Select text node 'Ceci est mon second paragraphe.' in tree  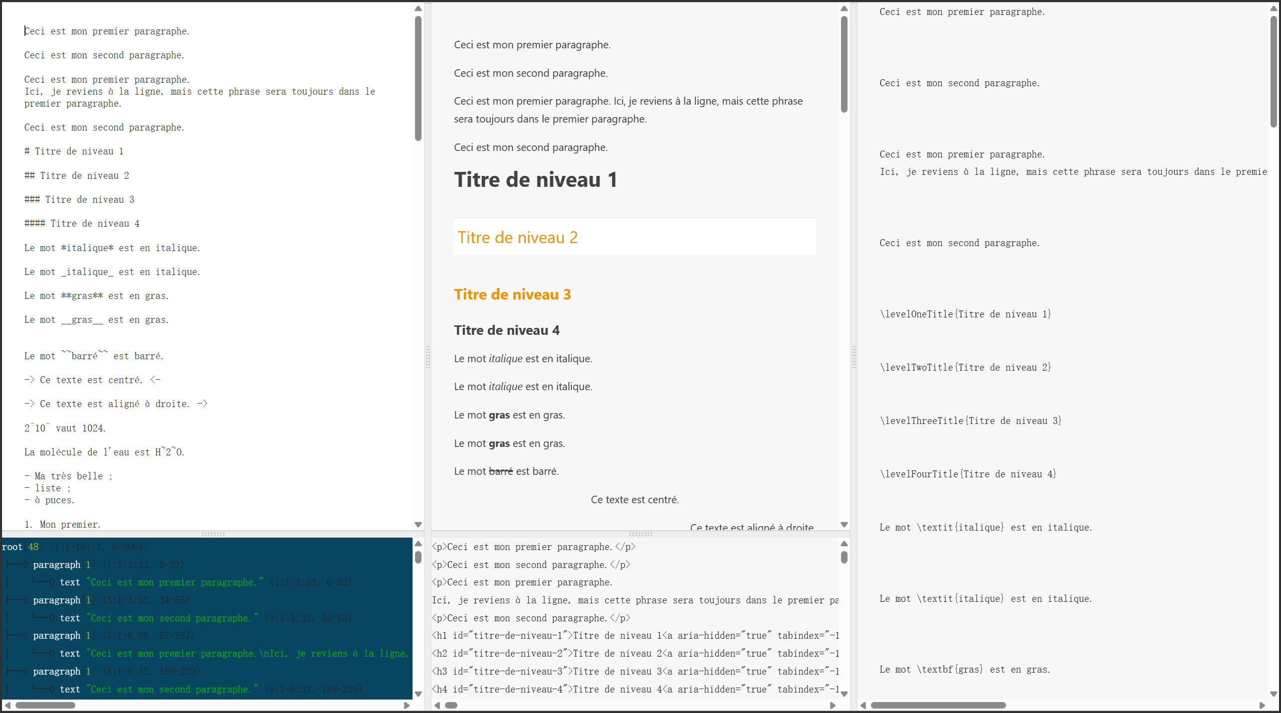172,618
